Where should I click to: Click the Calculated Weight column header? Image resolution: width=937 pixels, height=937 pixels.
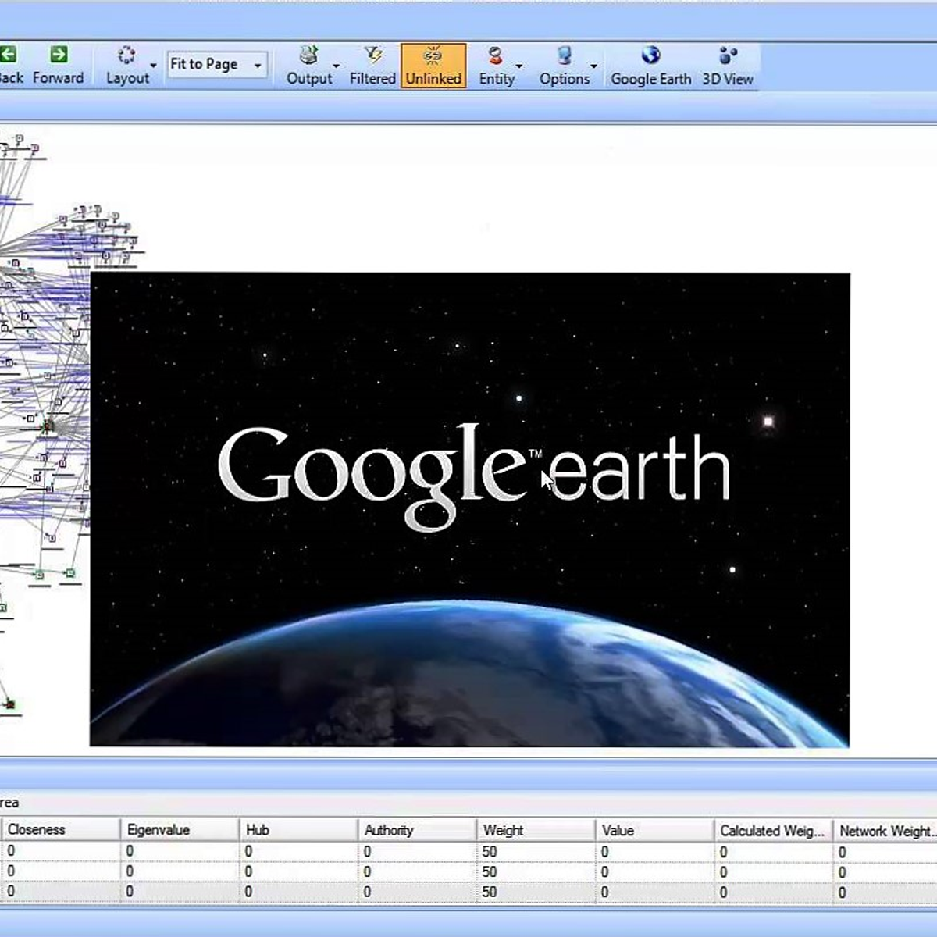click(773, 829)
